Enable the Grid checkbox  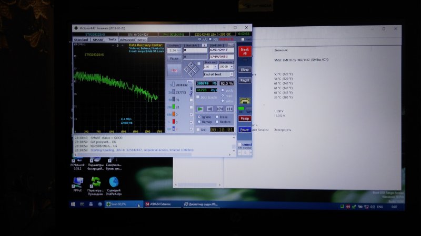(198, 130)
